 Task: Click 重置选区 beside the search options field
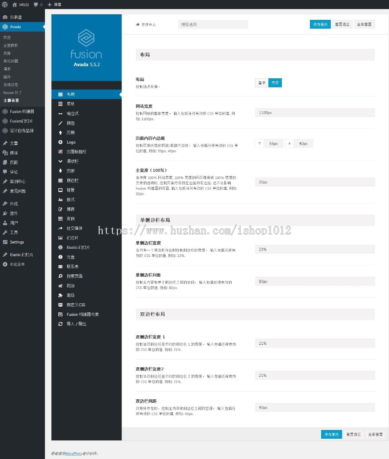(x=342, y=24)
